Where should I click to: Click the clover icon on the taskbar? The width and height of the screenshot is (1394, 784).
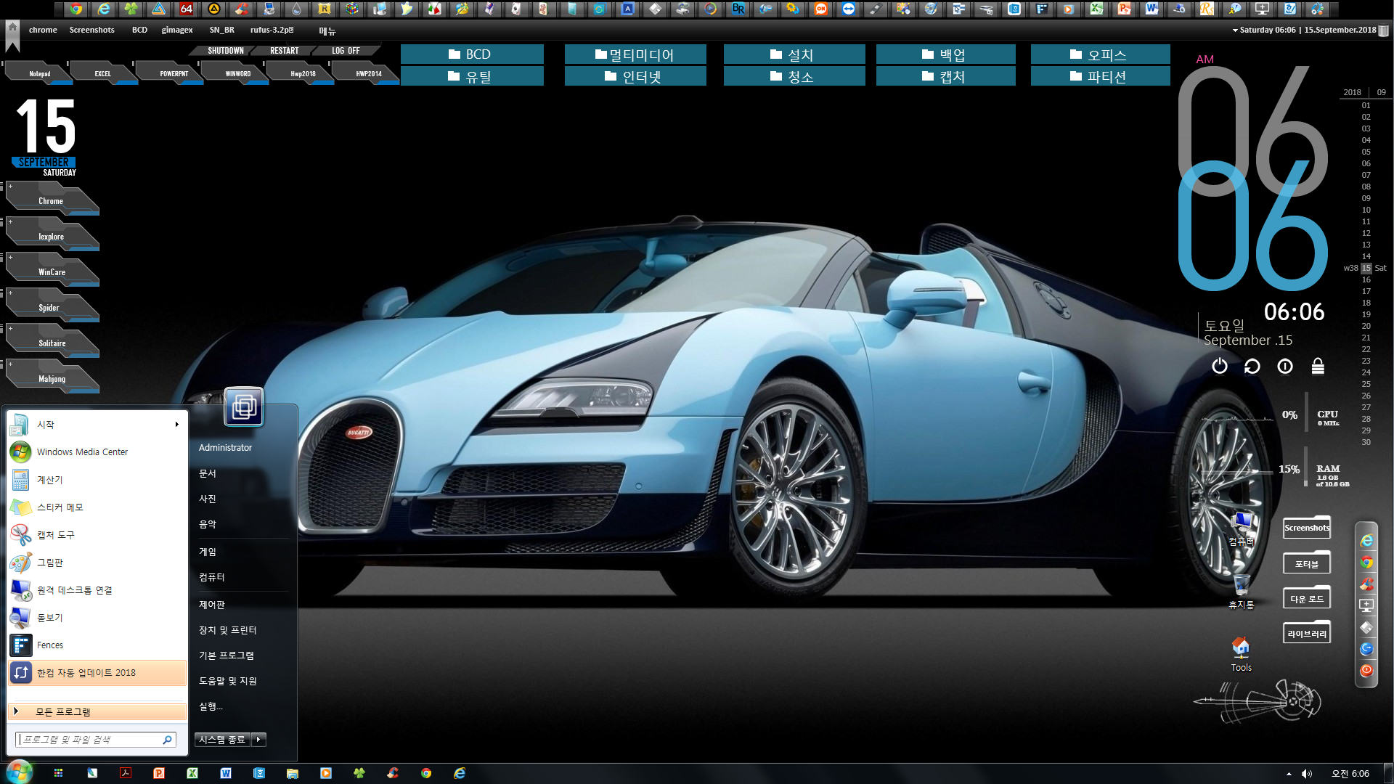[359, 773]
